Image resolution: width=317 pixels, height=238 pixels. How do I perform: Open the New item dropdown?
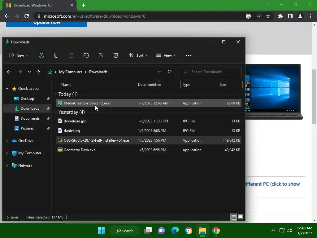(19, 55)
